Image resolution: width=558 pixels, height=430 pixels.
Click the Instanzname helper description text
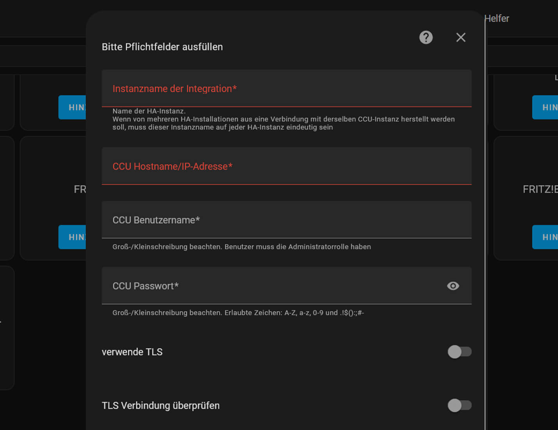point(283,119)
